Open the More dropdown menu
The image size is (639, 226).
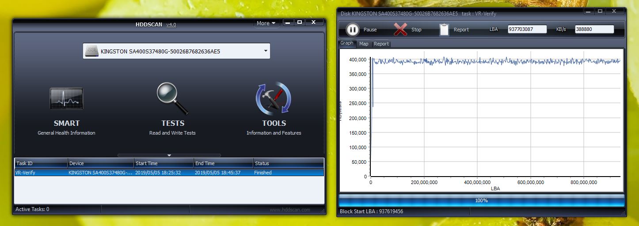(x=266, y=23)
